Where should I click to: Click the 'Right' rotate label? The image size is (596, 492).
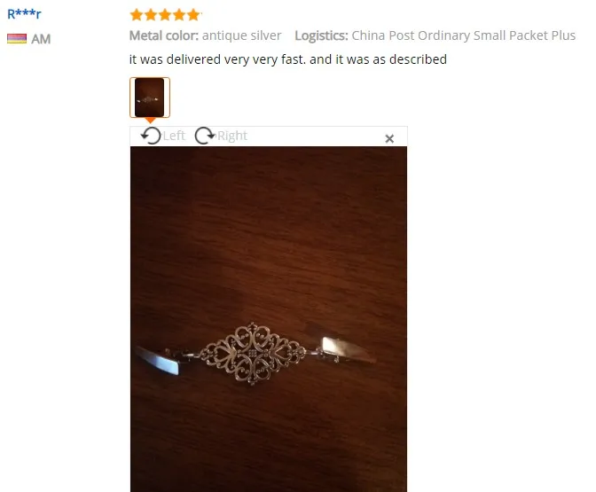(x=232, y=136)
